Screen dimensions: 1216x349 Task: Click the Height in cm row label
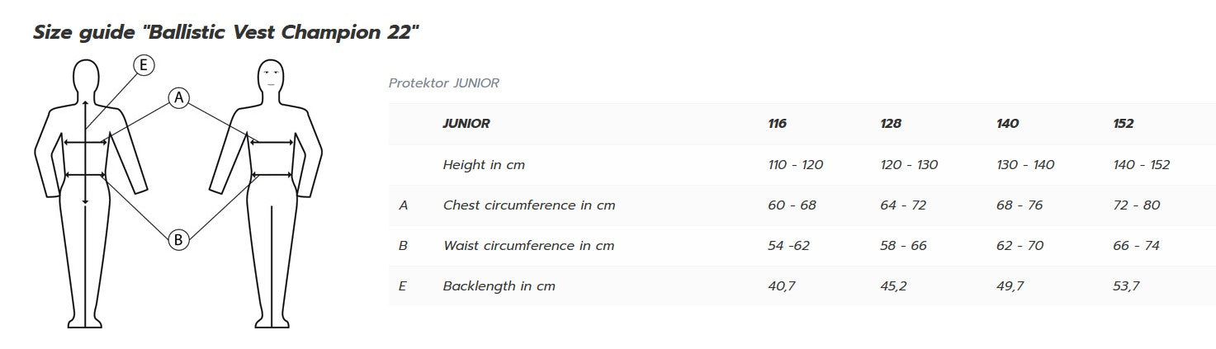pyautogui.click(x=484, y=165)
